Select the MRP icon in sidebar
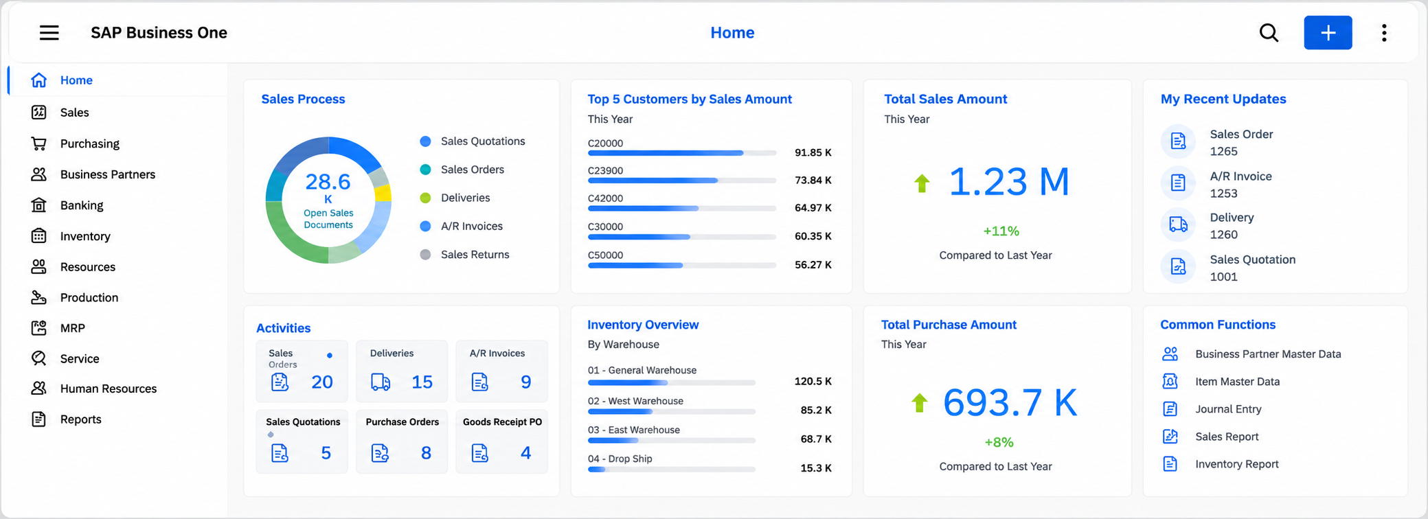Image resolution: width=1428 pixels, height=519 pixels. click(x=39, y=328)
